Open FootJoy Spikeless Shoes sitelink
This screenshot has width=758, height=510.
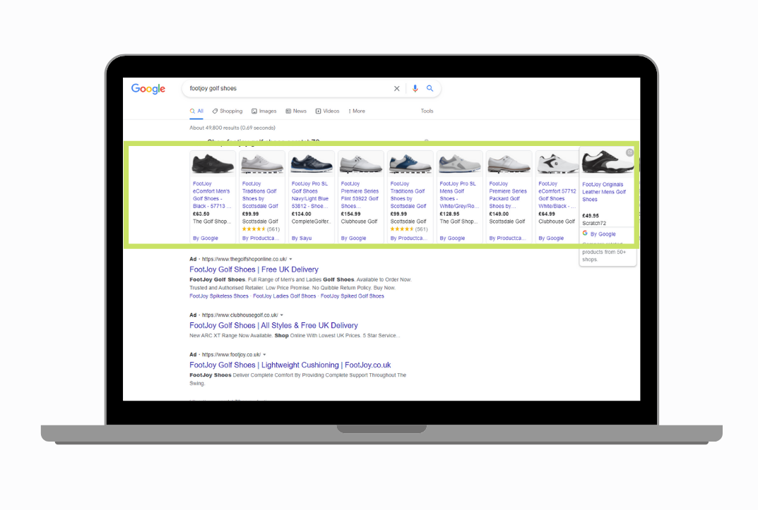click(x=219, y=296)
